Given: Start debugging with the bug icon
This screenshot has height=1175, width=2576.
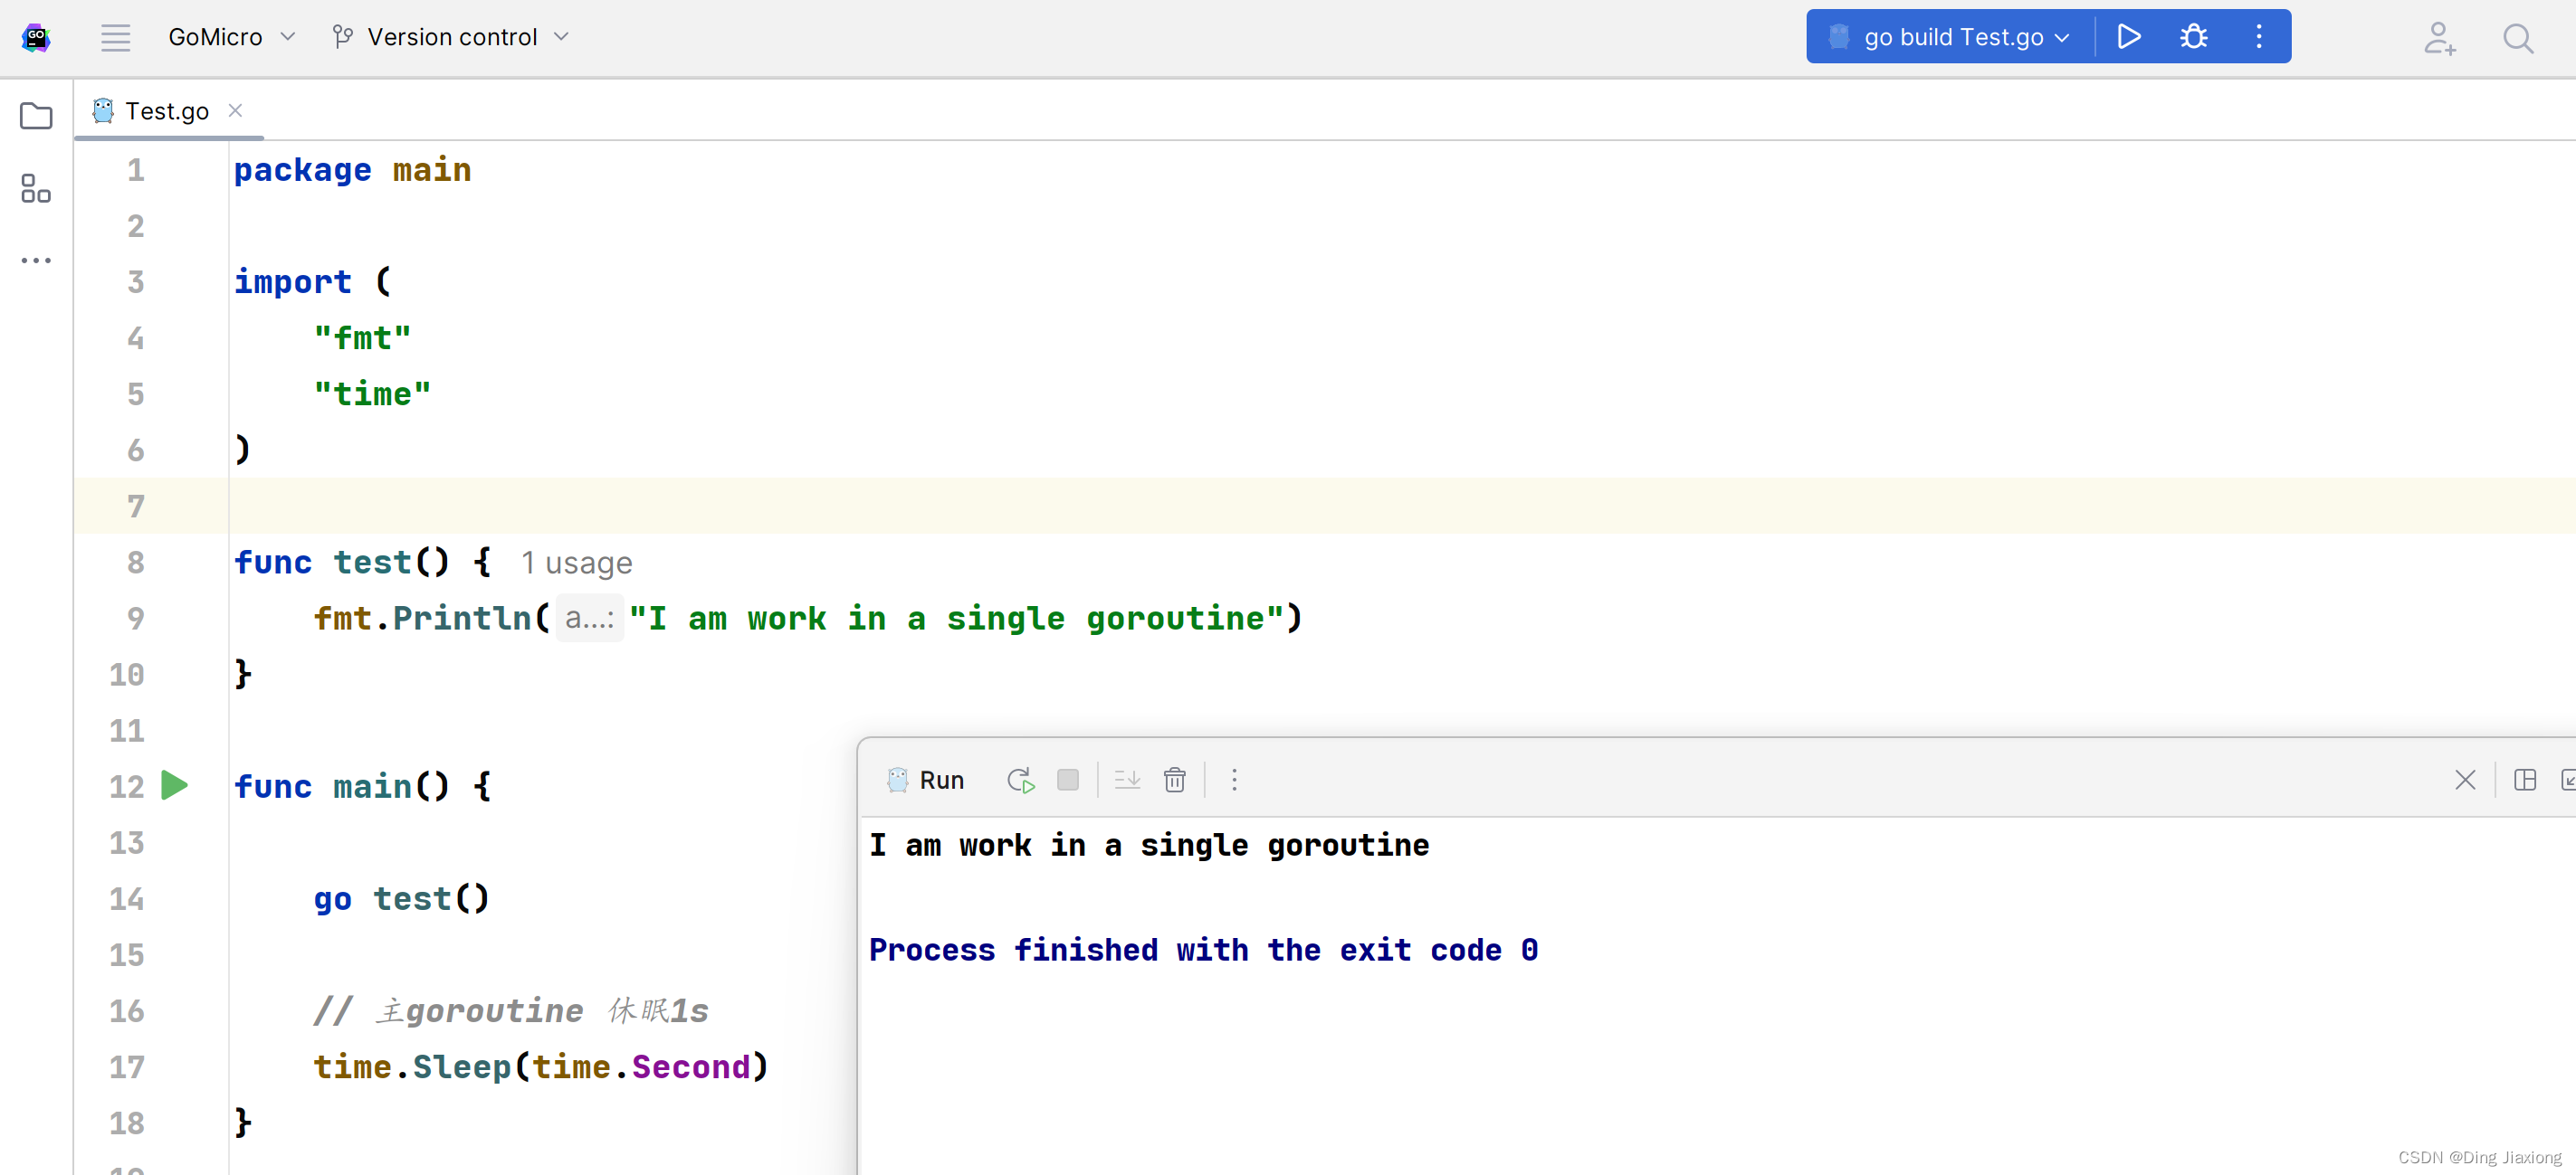Looking at the screenshot, I should 2193,37.
